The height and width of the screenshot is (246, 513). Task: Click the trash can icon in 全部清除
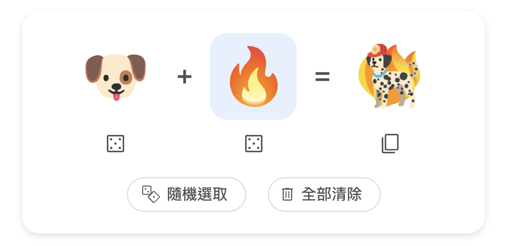coord(287,195)
